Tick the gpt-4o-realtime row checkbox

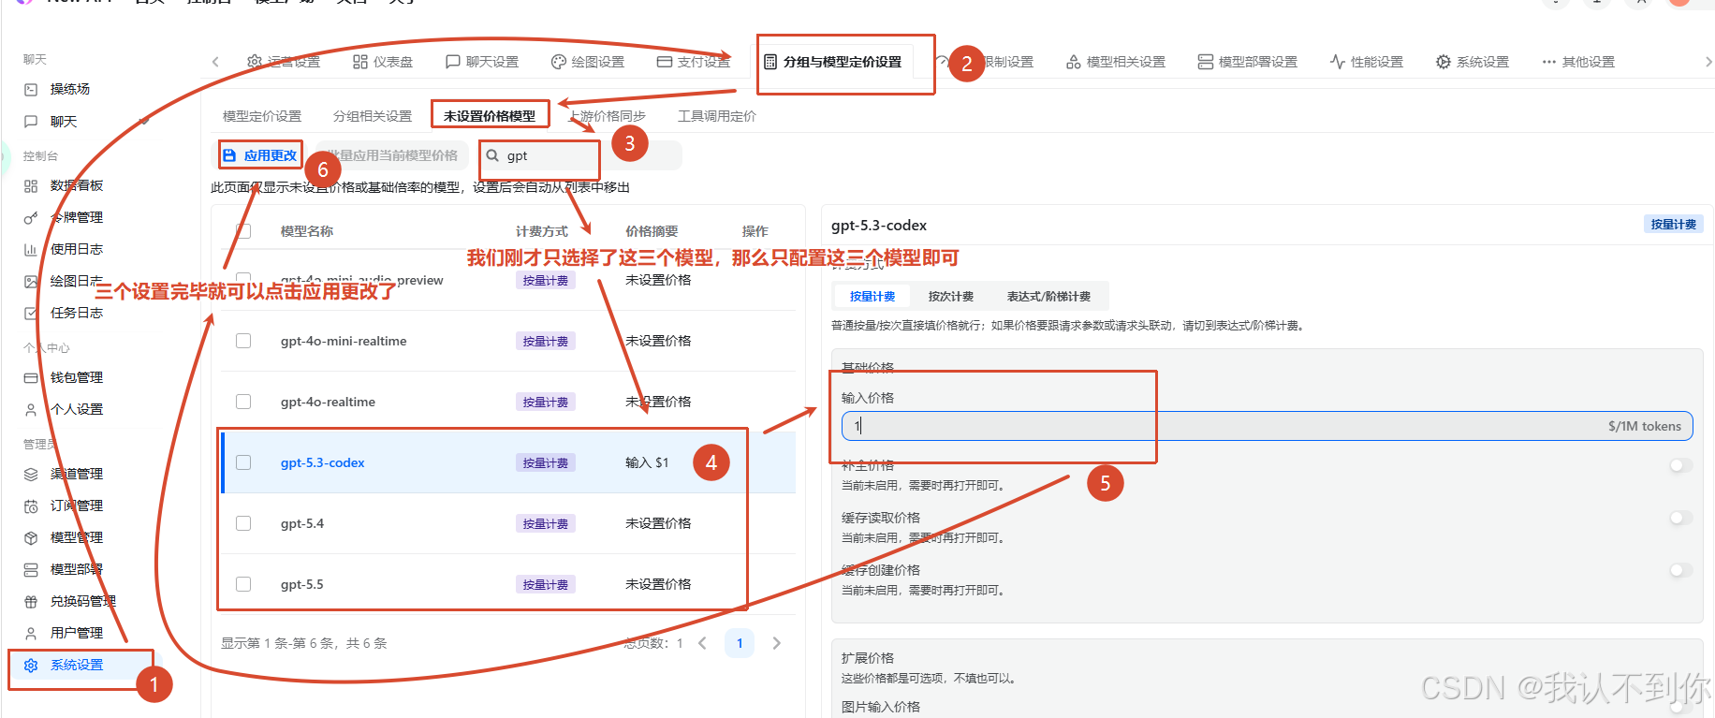pyautogui.click(x=243, y=402)
